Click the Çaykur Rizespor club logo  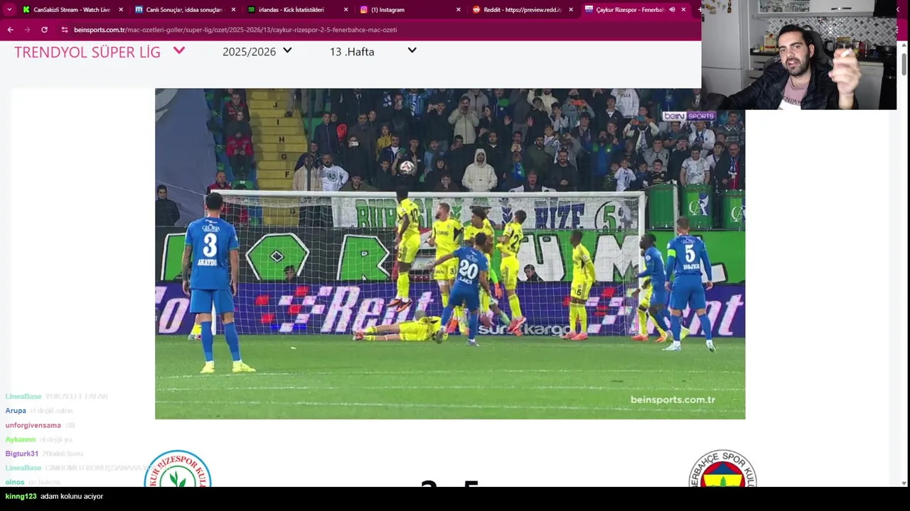tap(178, 468)
